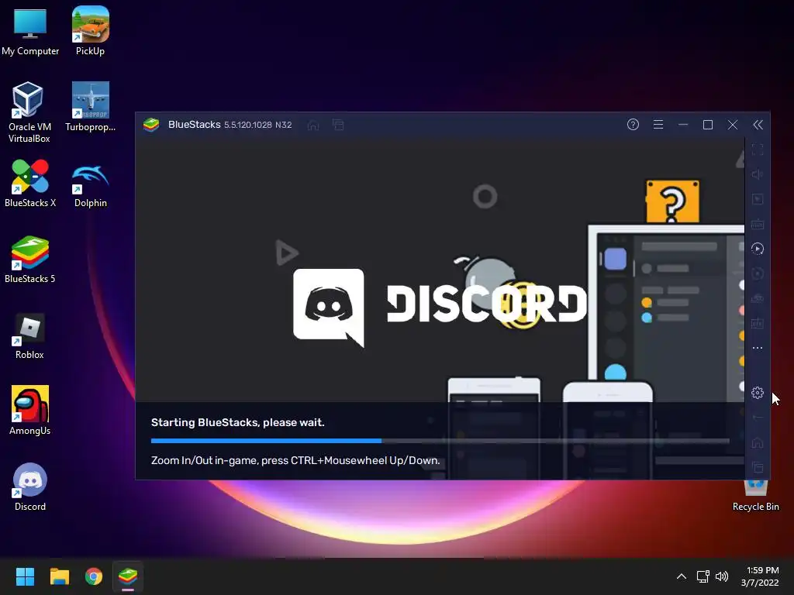Open File Explorer from the taskbar

coord(59,576)
